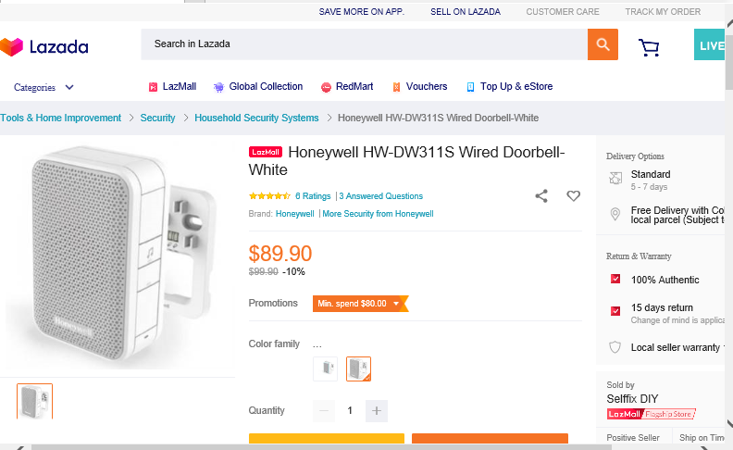This screenshot has width=733, height=450.
Task: Click the LazMall icon in navigation bar
Action: click(x=154, y=87)
